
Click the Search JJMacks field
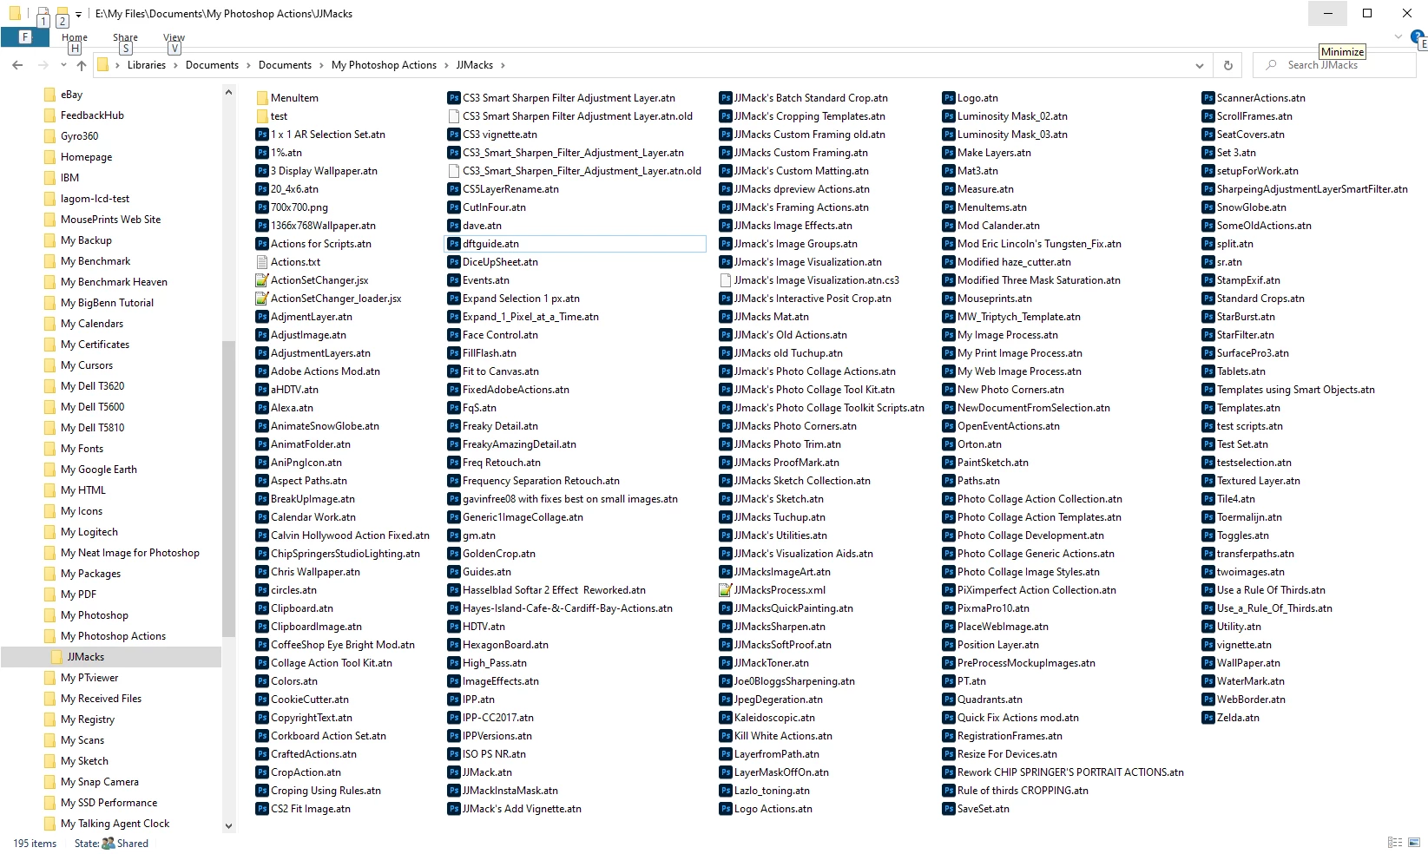pyautogui.click(x=1335, y=65)
